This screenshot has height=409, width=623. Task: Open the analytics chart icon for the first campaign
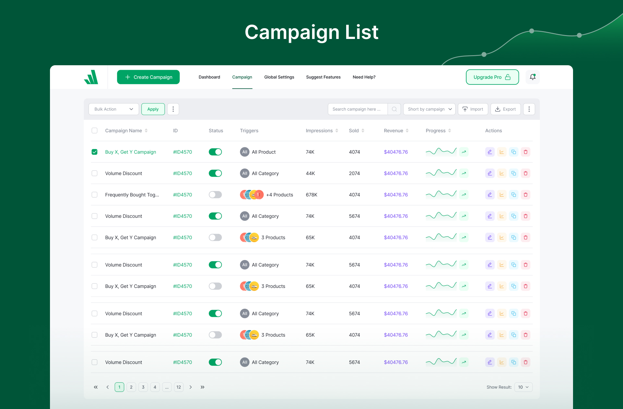(502, 152)
